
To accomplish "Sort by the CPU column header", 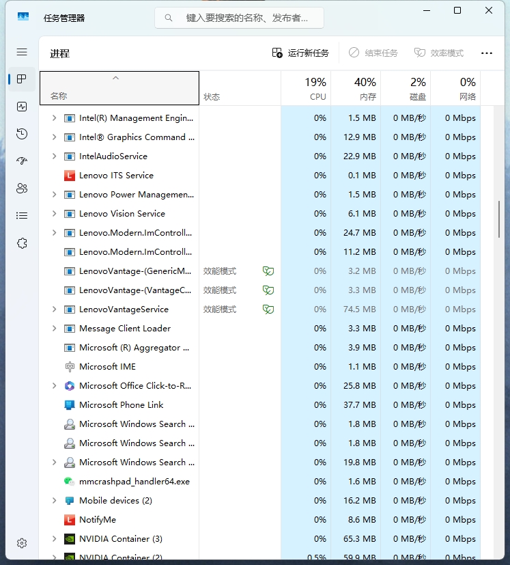I will coord(306,88).
